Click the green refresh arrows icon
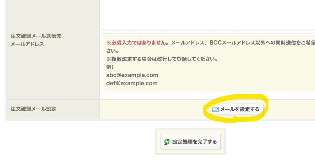 [x=167, y=142]
